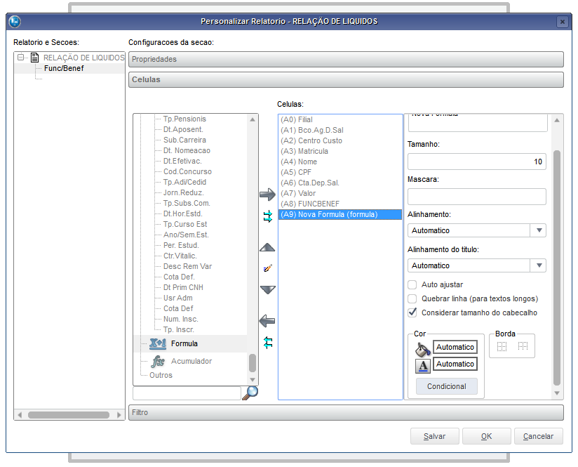Expand the Filtro section bar

coord(346,412)
